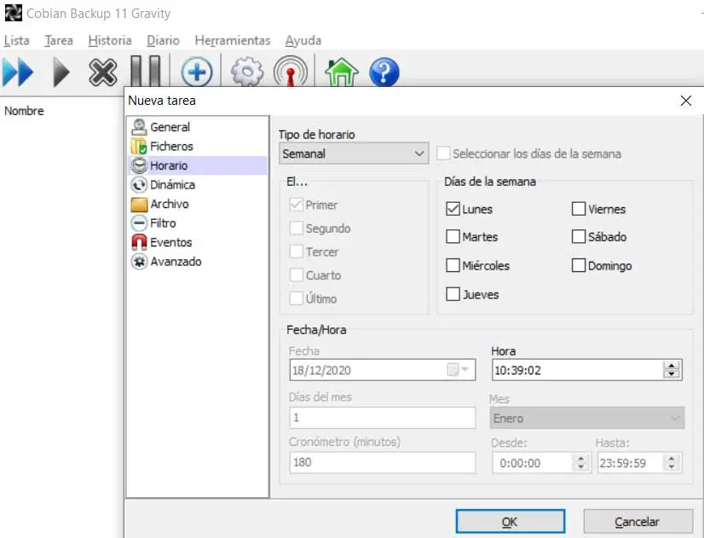Viewport: 704px width, 538px height.
Task: Click the Ficheros folder icon
Action: [139, 147]
